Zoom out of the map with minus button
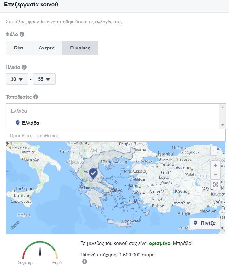 click(215, 175)
